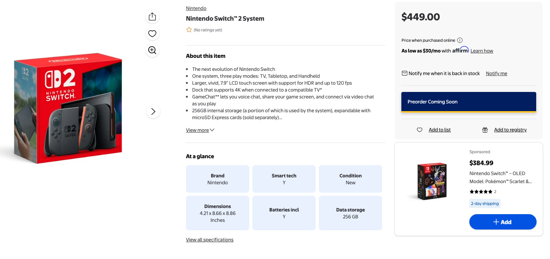The width and height of the screenshot is (550, 259).
Task: Click the Pokémon Scarlet OLED product thumbnail
Action: pyautogui.click(x=432, y=181)
